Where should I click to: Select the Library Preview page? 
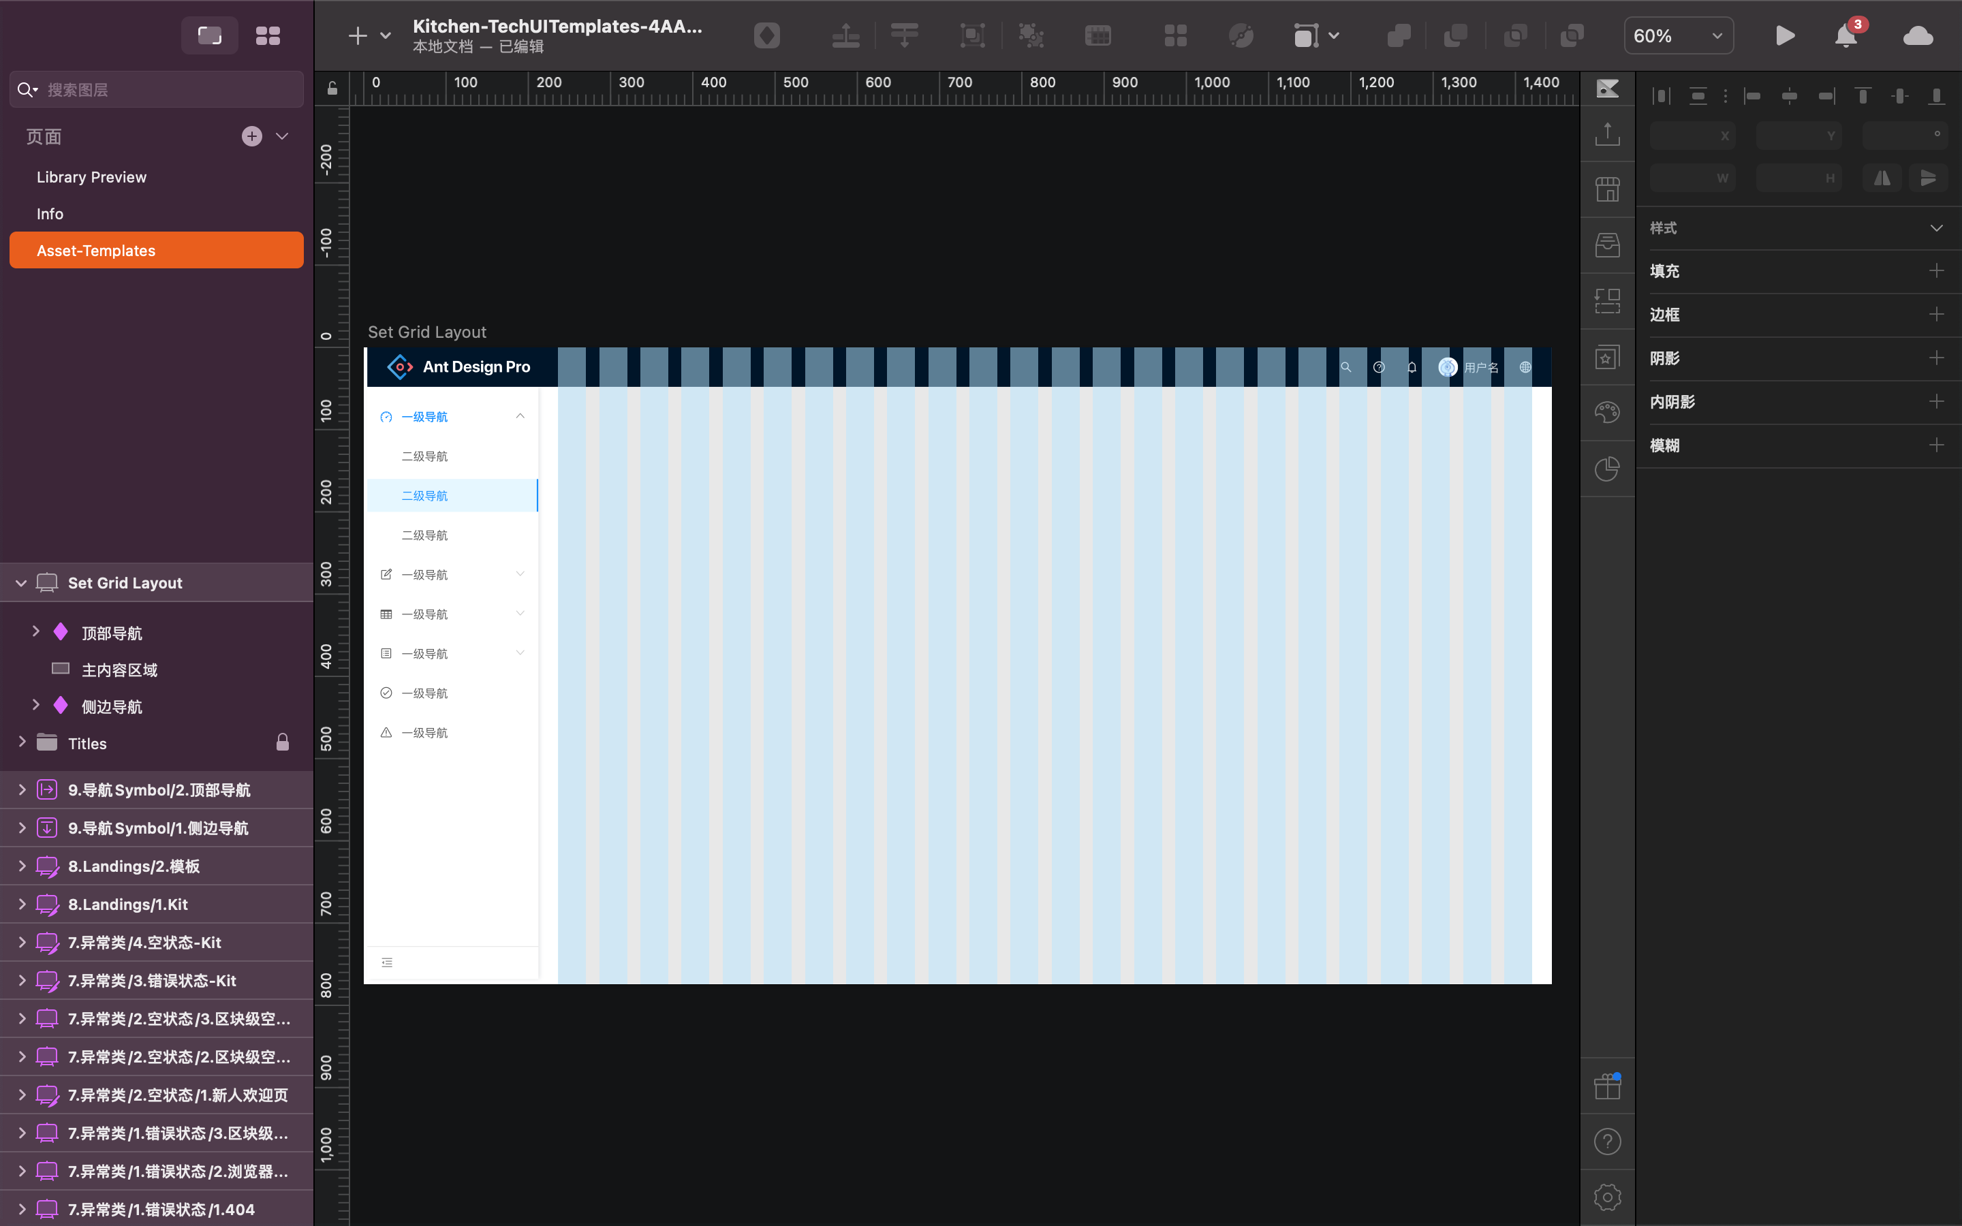91,177
